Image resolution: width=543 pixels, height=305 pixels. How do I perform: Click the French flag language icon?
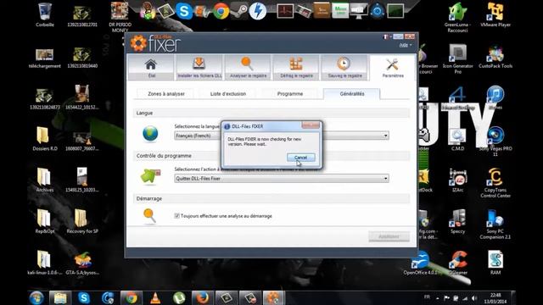point(386,36)
